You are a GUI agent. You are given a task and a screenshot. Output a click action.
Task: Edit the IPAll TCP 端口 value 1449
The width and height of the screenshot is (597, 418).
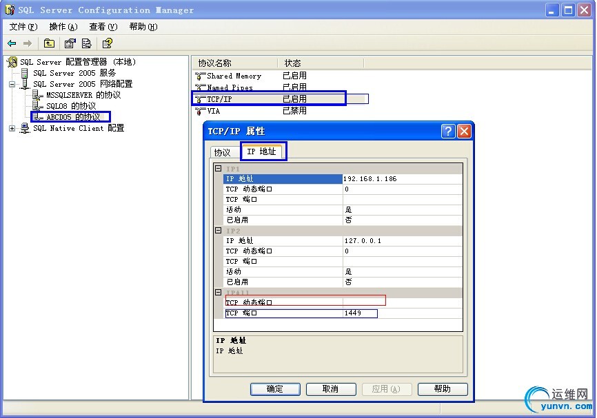pyautogui.click(x=403, y=313)
